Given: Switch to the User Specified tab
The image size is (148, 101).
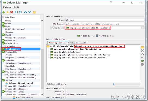Looking at the screenshot, I should click(57, 43).
